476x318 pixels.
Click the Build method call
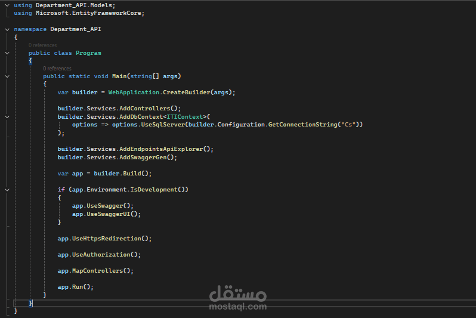click(x=132, y=173)
